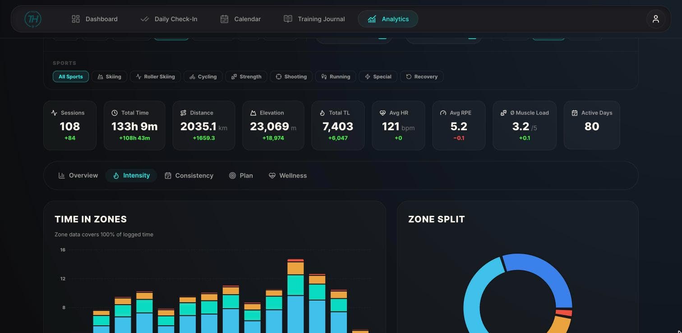This screenshot has width=682, height=333.
Task: Open the Consistency tab
Action: point(189,175)
